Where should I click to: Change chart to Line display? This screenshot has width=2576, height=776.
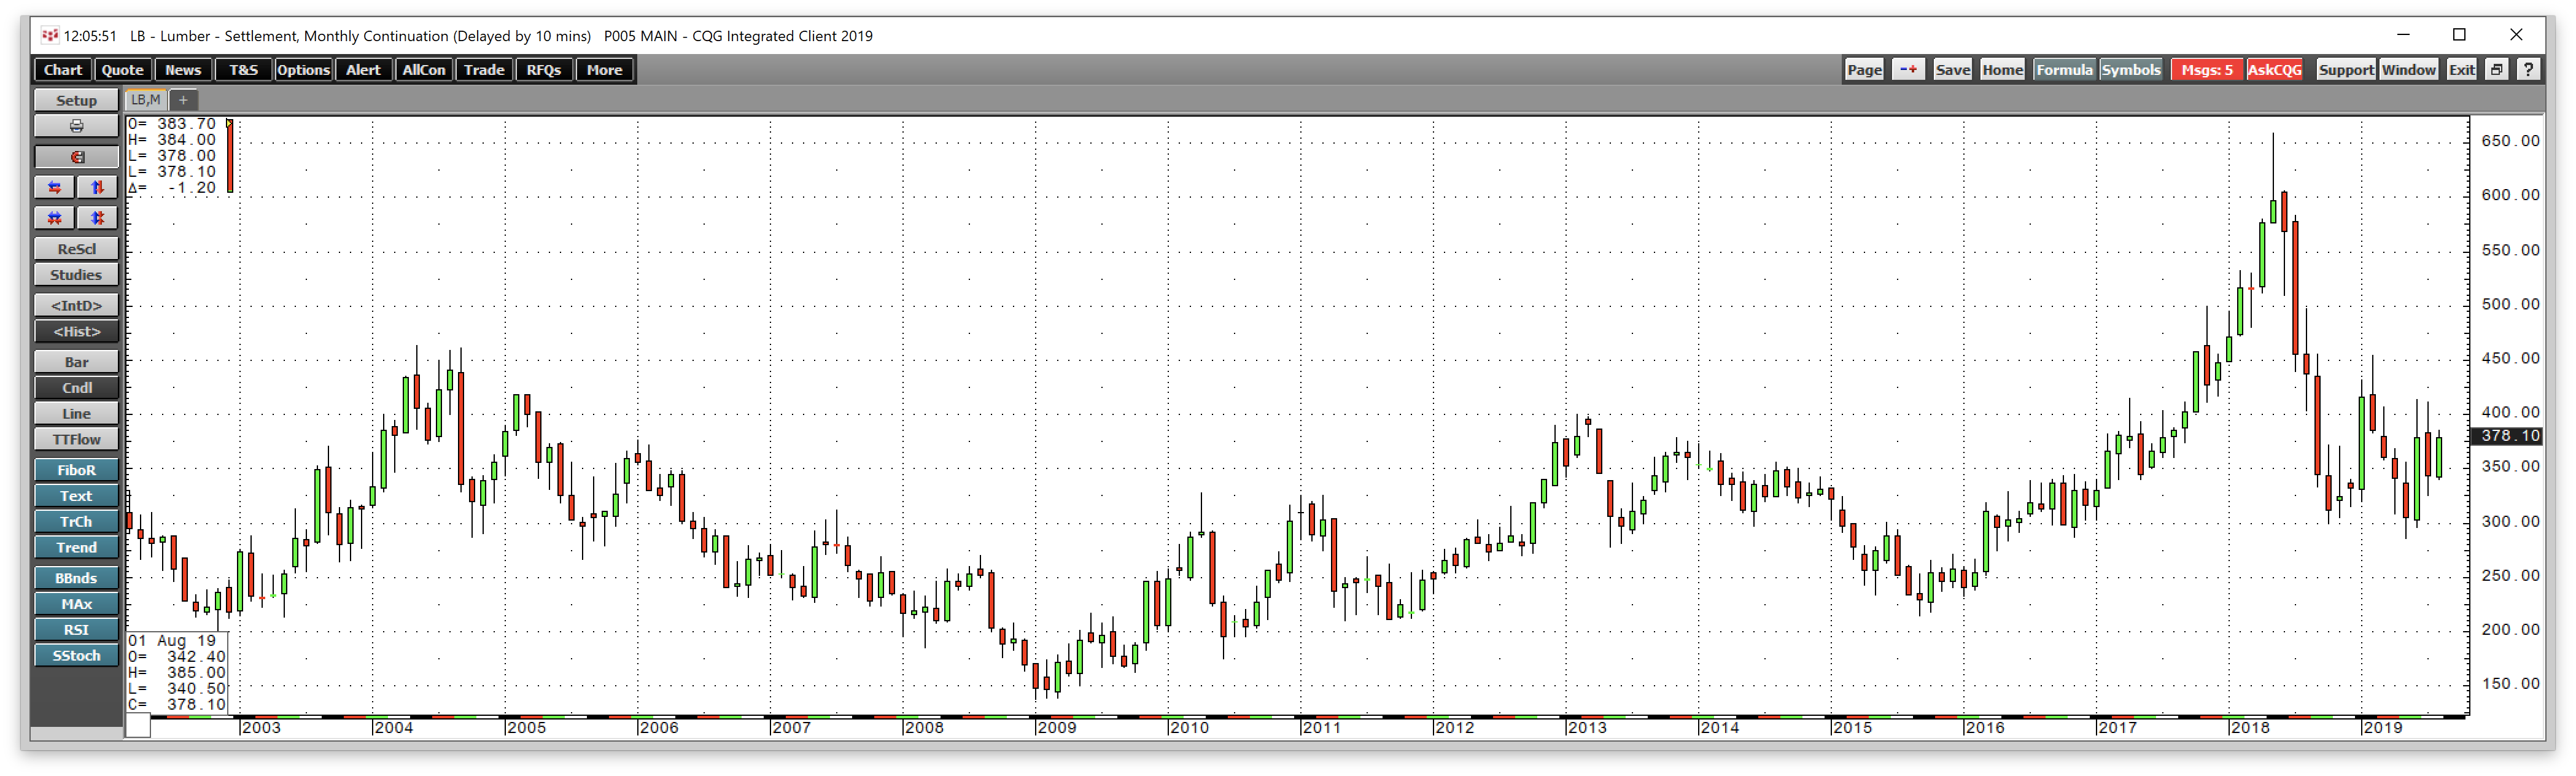(x=75, y=413)
